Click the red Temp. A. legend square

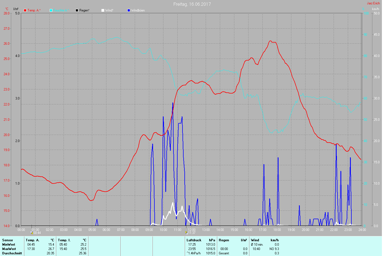[x=25, y=10]
